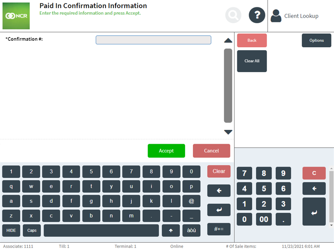Toggle the #+= symbols keyboard

(x=219, y=229)
